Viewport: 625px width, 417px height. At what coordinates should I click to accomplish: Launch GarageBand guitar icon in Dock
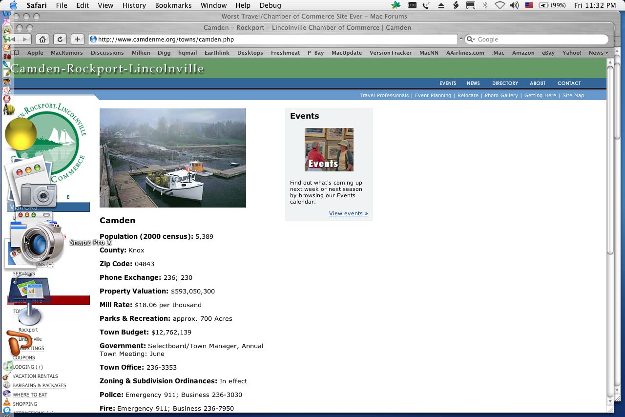[x=7, y=376]
